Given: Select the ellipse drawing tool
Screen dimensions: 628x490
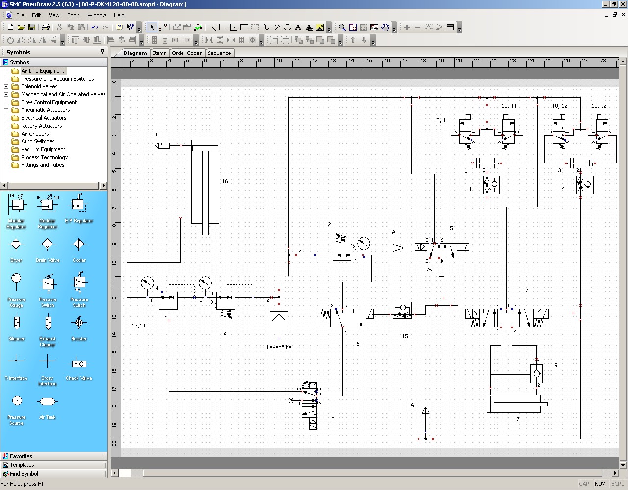Looking at the screenshot, I should [288, 27].
